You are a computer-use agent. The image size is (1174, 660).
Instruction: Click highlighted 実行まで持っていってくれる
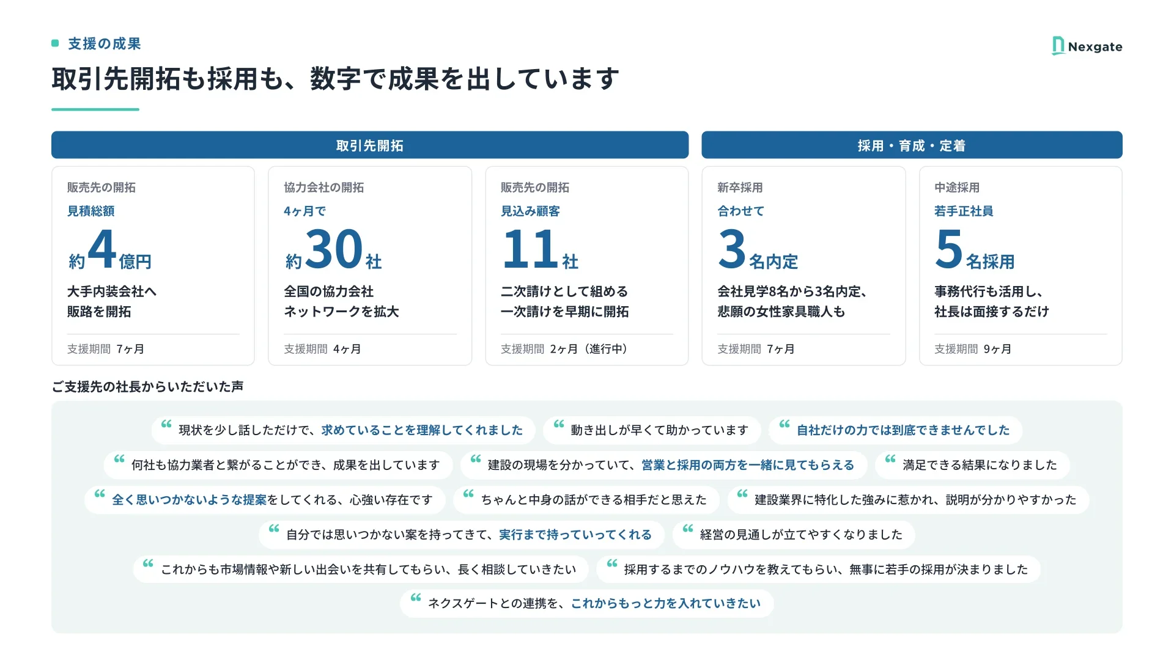click(575, 535)
